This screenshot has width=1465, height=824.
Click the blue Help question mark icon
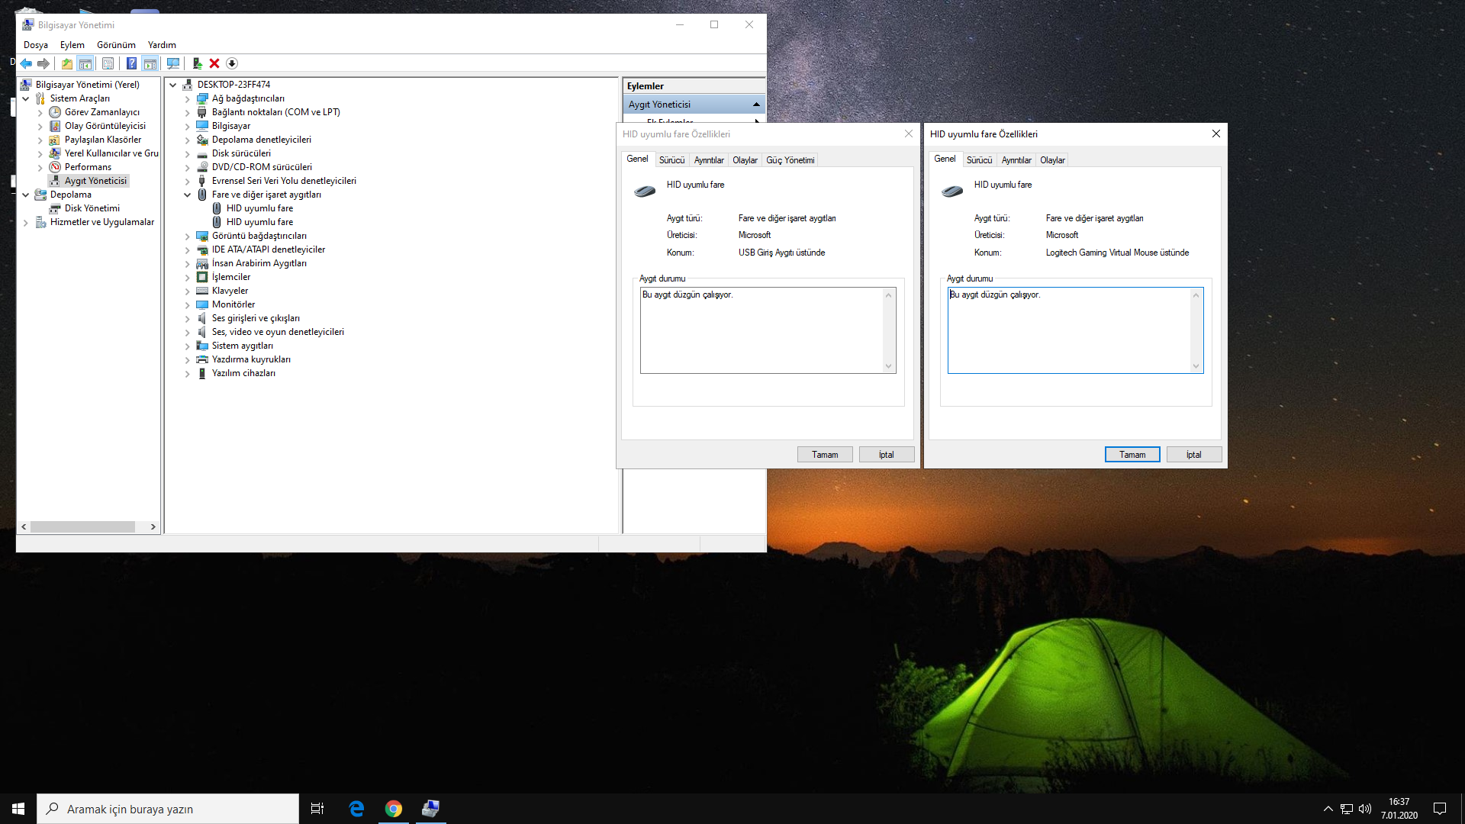131,63
